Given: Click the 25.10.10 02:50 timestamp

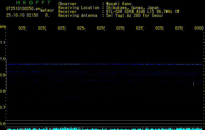Looking at the screenshot, I should point(22,15).
